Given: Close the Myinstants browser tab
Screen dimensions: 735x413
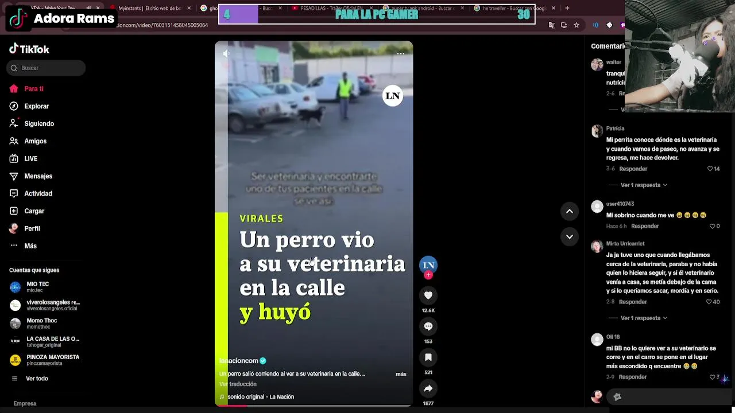Looking at the screenshot, I should [189, 8].
